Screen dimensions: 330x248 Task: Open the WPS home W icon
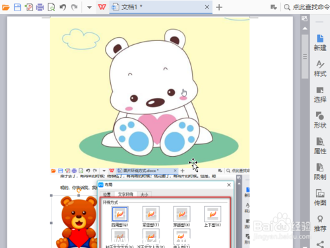coord(102,7)
